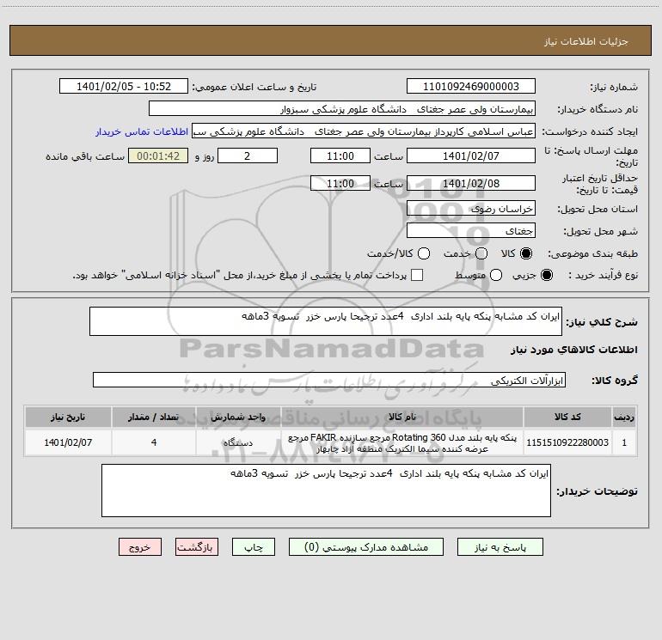
Task: Click the مشاهده مدارک پیوستی (0) button
Action: click(x=366, y=547)
